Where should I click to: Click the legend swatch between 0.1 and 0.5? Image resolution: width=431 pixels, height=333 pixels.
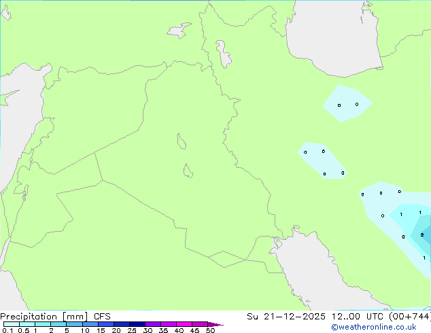click(12, 324)
